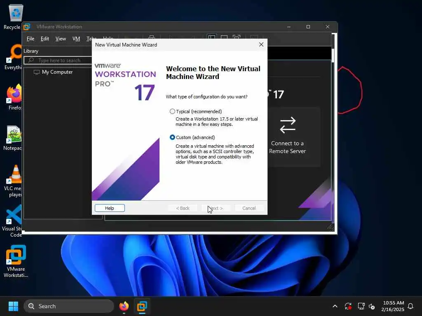Image resolution: width=422 pixels, height=316 pixels.
Task: Close the New Virtual Machine Wizard dialog
Action: pos(261,44)
